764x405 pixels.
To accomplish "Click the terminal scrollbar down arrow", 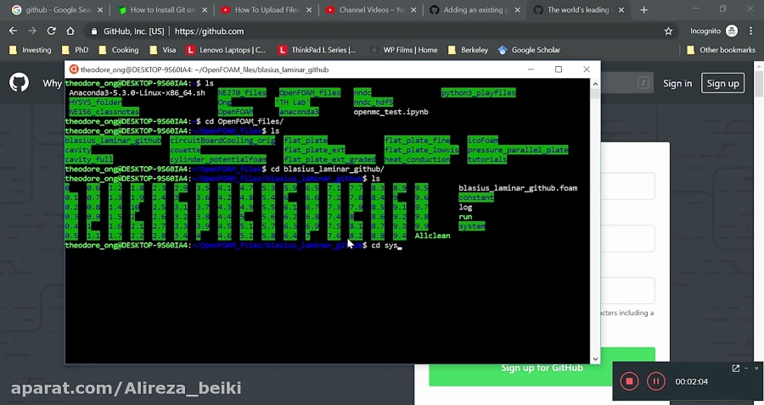I will tap(594, 359).
